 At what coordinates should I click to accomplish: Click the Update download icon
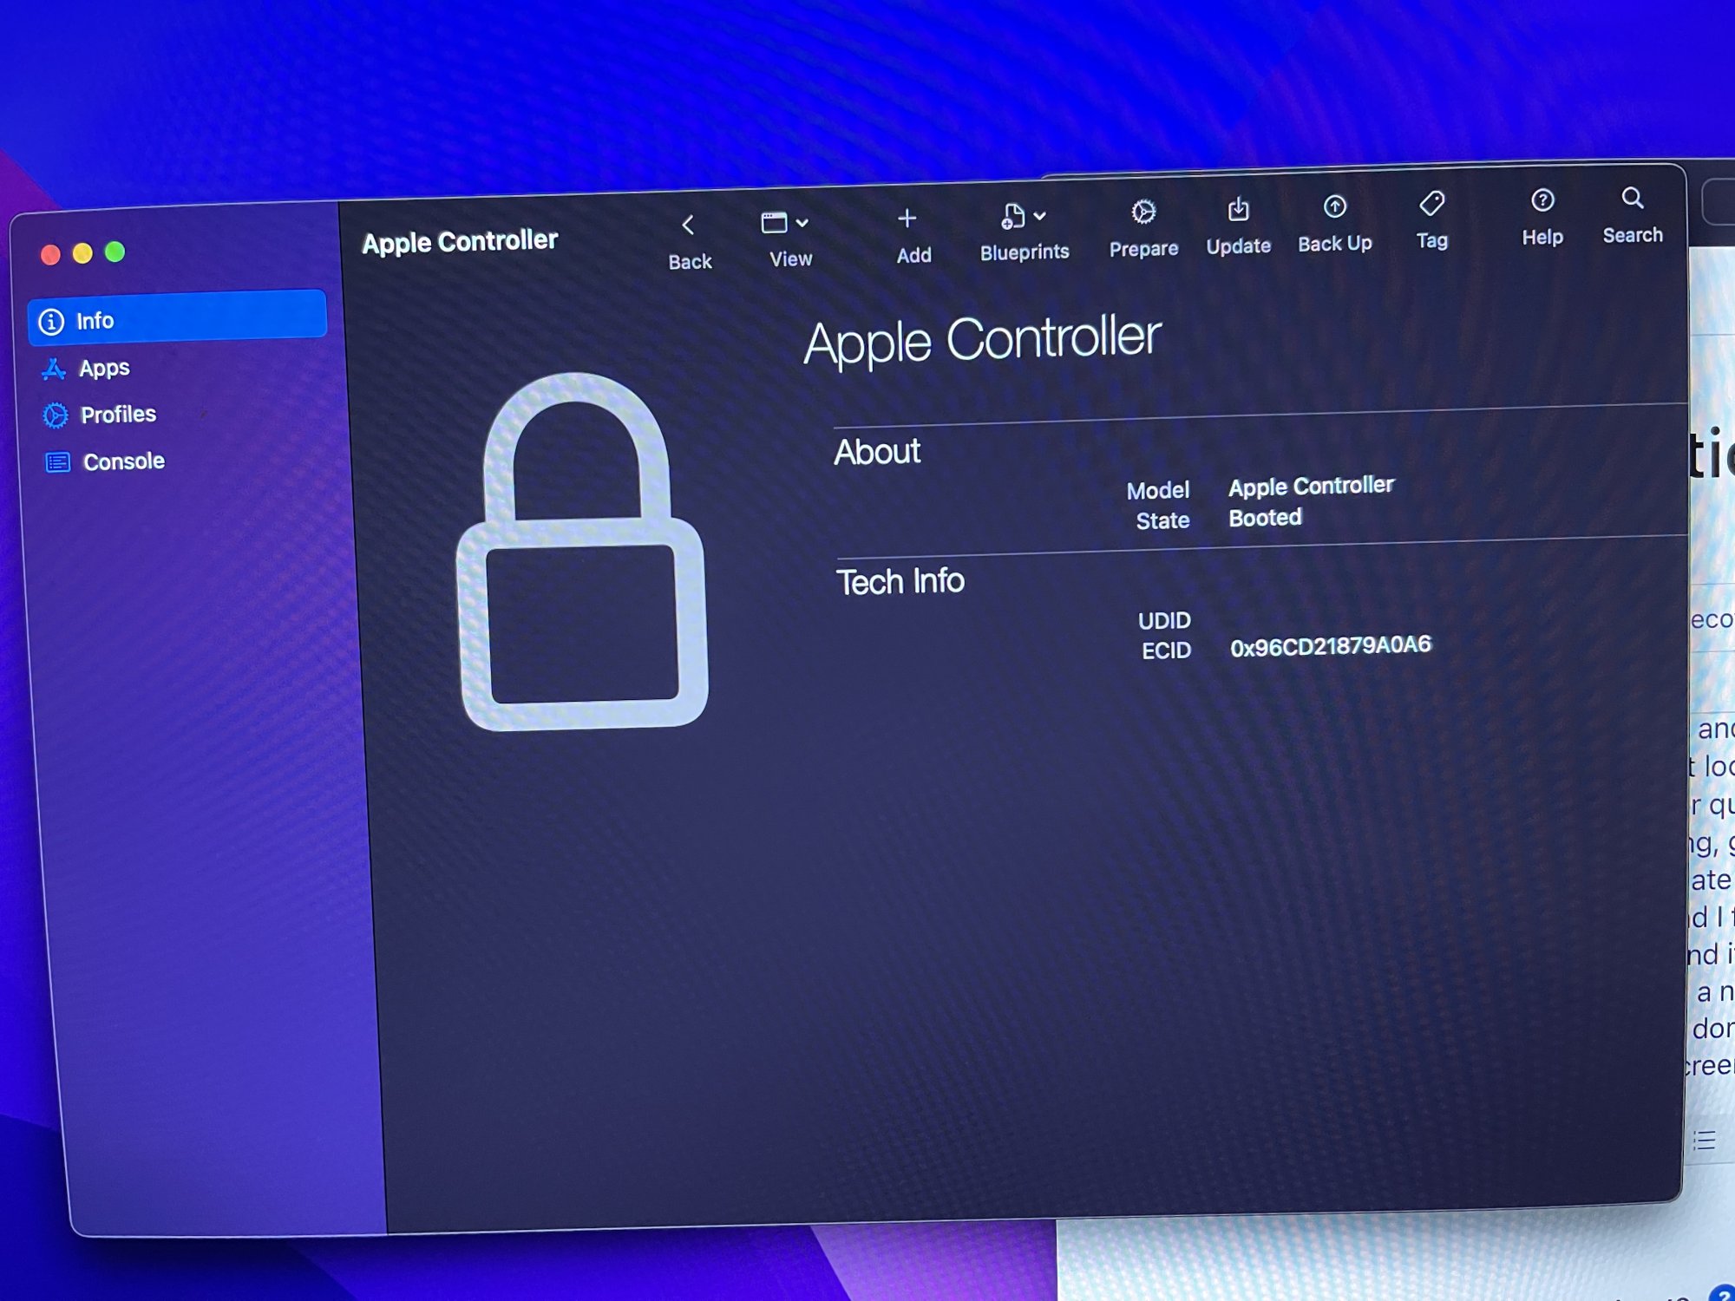click(x=1238, y=210)
